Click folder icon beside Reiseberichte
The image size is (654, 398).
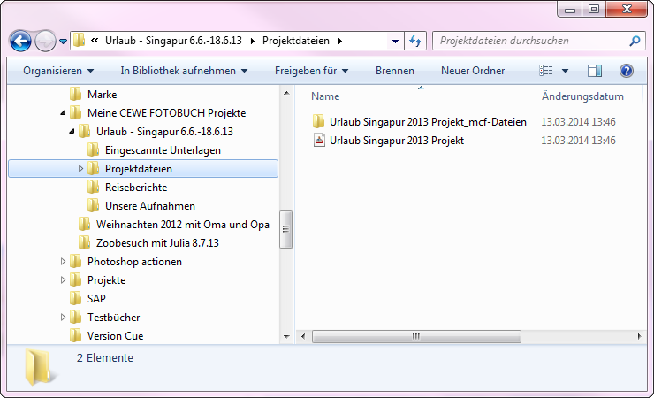93,187
